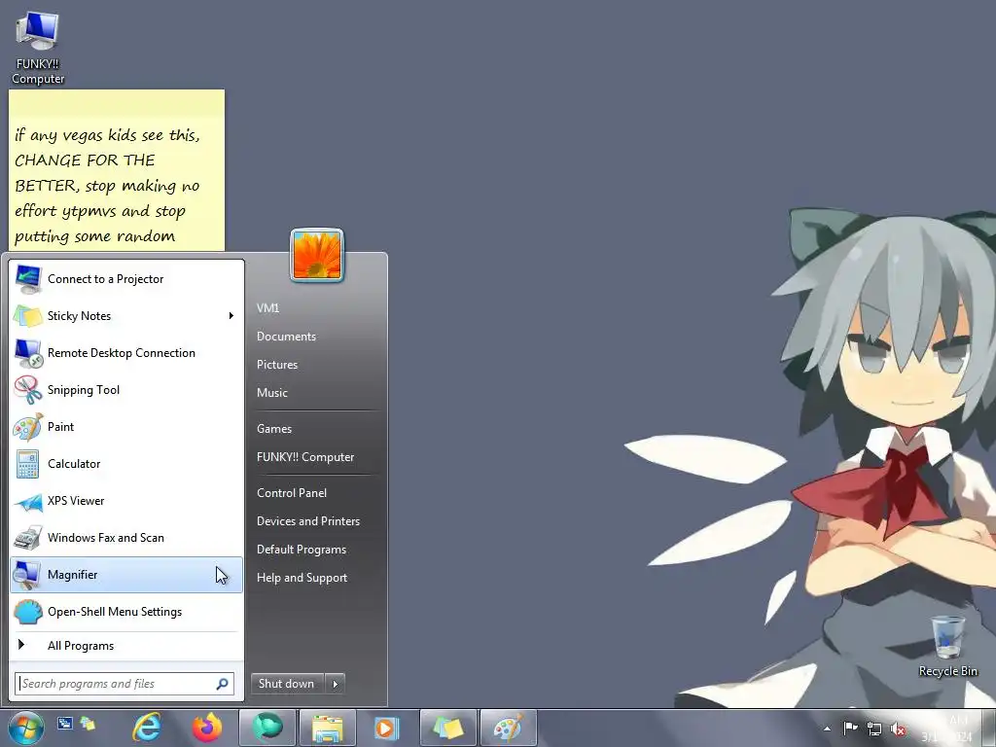Click the Show desktop strip
The image size is (996, 747).
[x=989, y=728]
